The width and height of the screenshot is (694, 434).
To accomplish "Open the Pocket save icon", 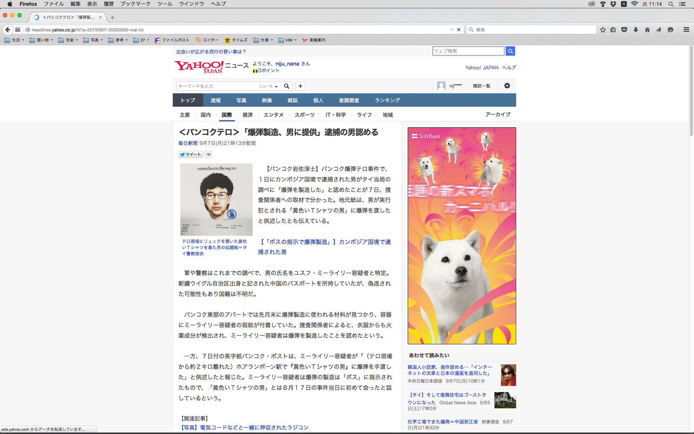I will tap(624, 30).
